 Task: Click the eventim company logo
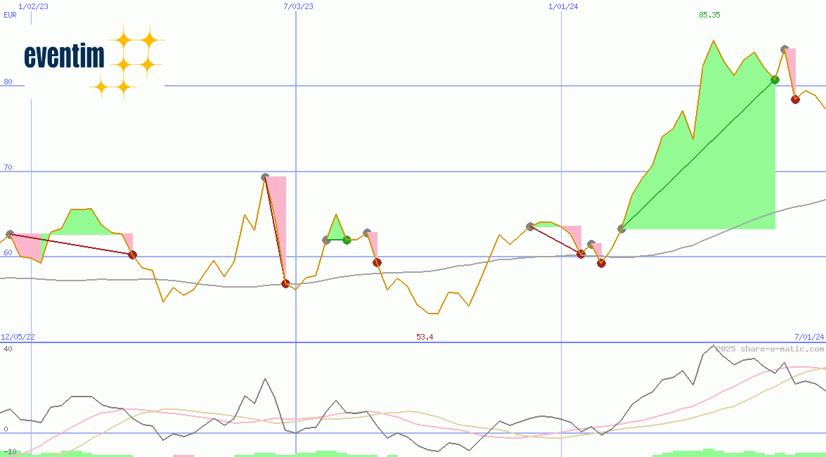coord(63,56)
